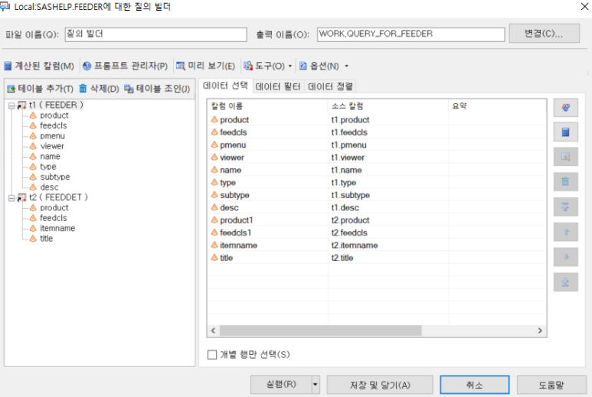
Task: Open 계산된 칼럼(M) tool
Action: [39, 66]
